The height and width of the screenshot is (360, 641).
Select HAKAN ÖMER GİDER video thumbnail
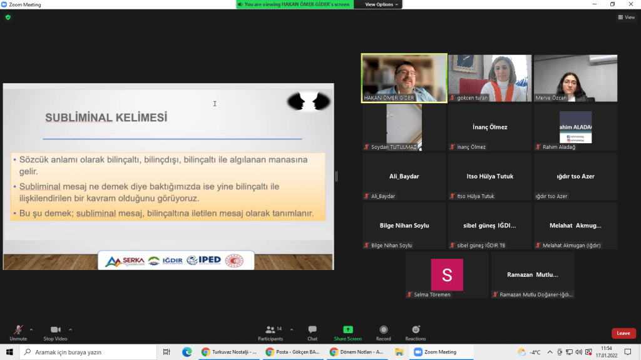(x=404, y=77)
